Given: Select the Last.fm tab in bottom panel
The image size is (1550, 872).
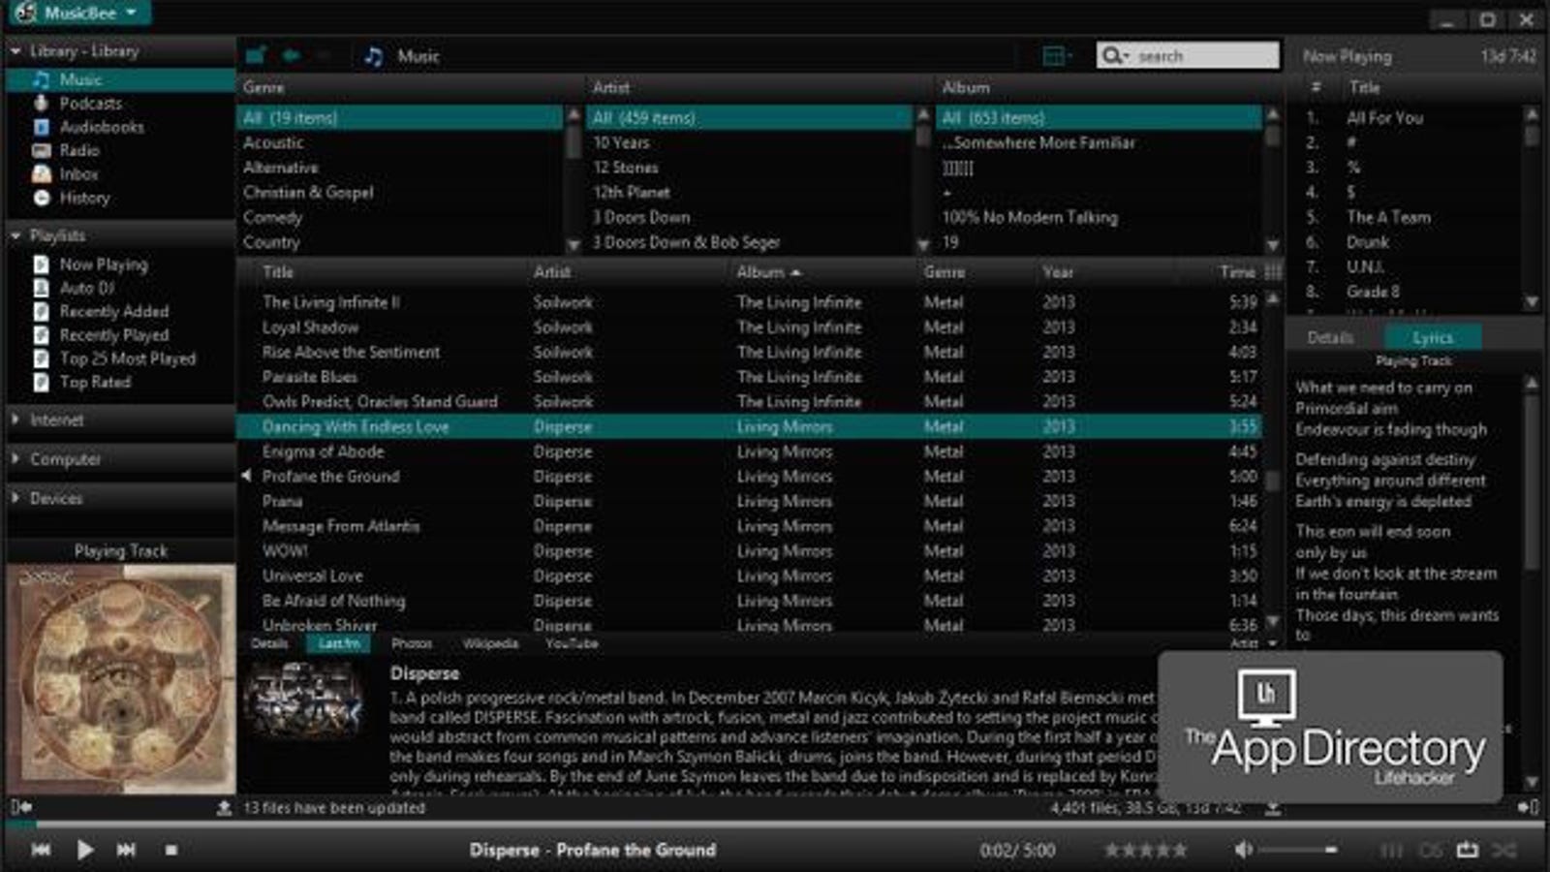Looking at the screenshot, I should (339, 643).
